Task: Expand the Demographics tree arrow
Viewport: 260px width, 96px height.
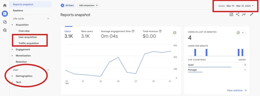Action: point(12,76)
